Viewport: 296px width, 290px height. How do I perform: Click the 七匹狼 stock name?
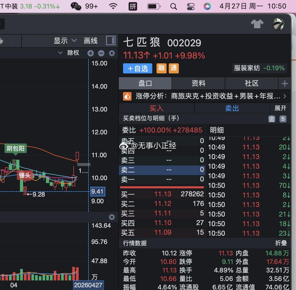[x=142, y=42]
